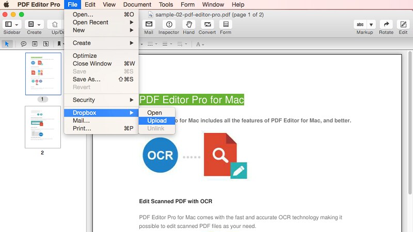This screenshot has width=413, height=232.
Task: Click the red document search graphic
Action: [x=225, y=156]
